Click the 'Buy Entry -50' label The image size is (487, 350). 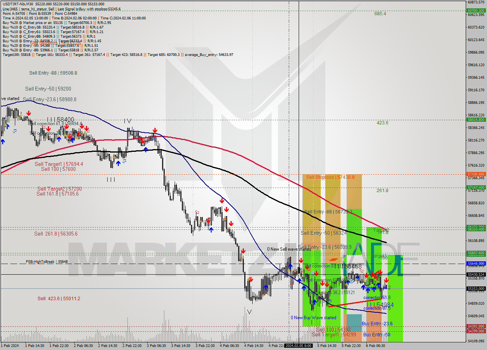coord(377,335)
